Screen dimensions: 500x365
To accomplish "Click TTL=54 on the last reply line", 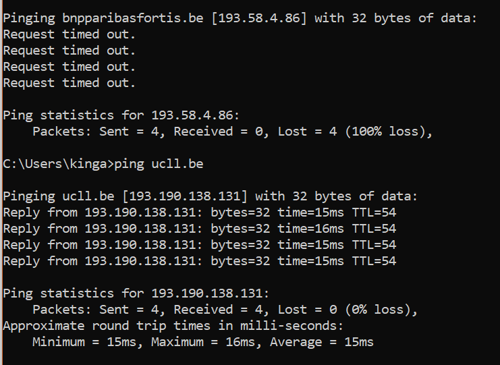I will [x=374, y=261].
